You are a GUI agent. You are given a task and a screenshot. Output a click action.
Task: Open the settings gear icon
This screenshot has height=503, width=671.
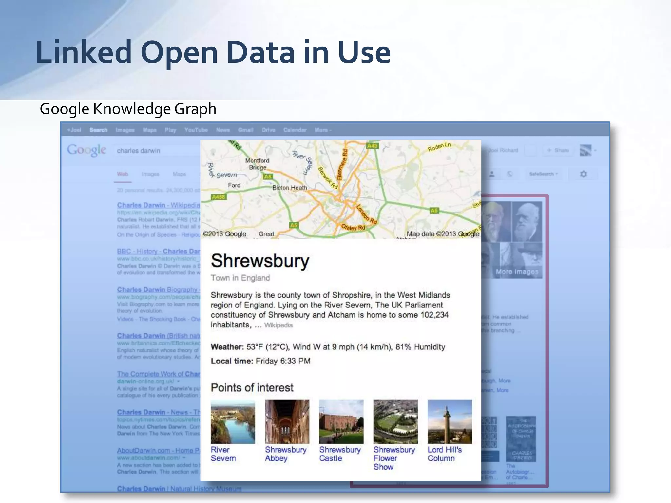[x=583, y=174]
